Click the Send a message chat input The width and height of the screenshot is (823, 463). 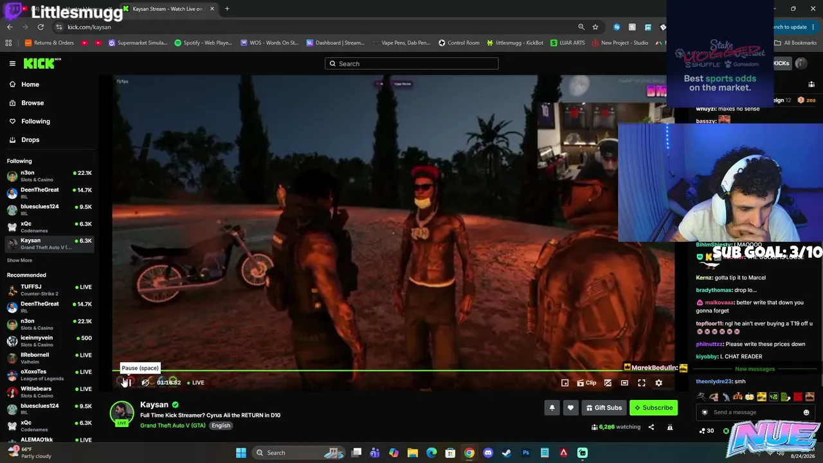click(754, 412)
